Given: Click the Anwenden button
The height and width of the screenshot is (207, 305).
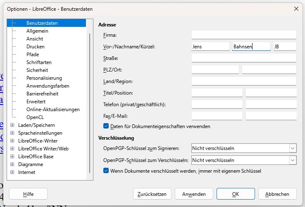Looking at the screenshot, I should [194, 194].
